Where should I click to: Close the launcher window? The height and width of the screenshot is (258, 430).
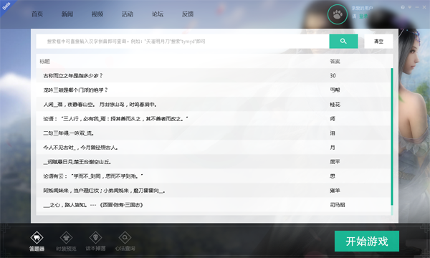coord(424,7)
